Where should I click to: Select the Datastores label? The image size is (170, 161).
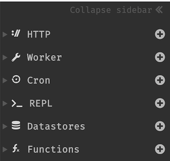point(56,126)
